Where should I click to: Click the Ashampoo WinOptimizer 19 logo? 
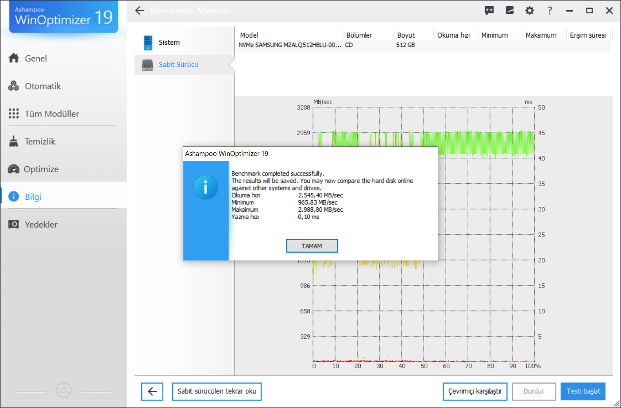[x=64, y=16]
